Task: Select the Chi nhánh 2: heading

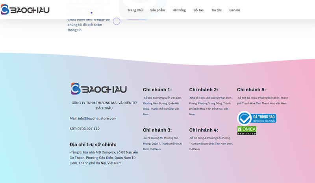Action: coord(204,90)
